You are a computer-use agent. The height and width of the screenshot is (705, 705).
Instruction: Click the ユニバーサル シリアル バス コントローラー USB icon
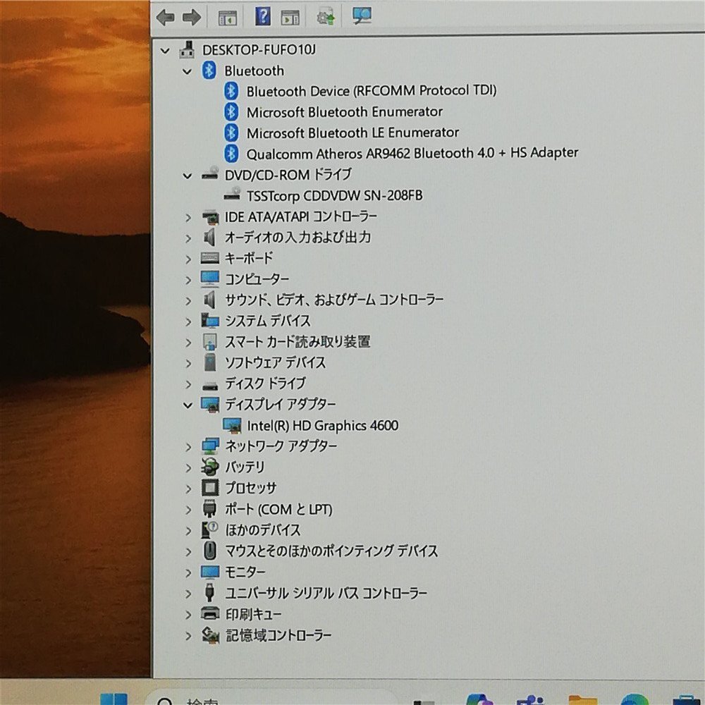point(209,593)
